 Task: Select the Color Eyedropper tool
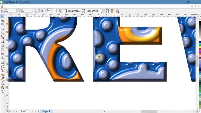coord(2,79)
